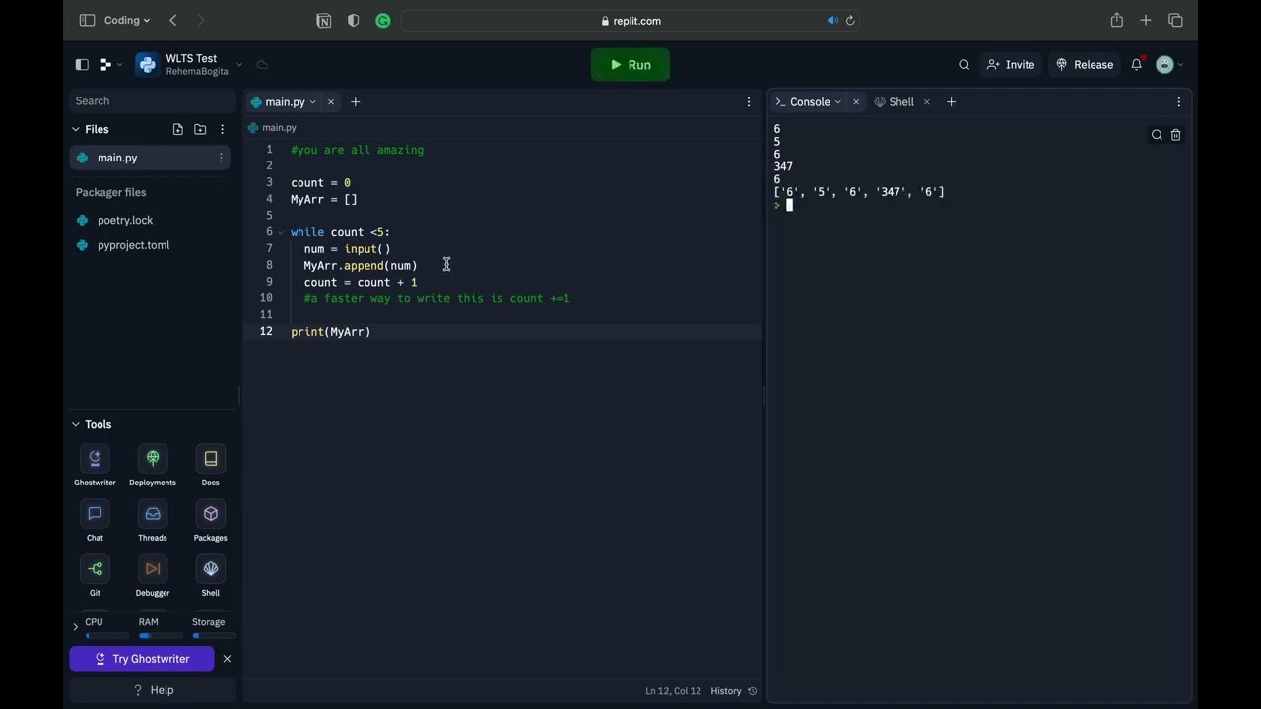Screen dimensions: 1261x709
Task: Open the user avatar account menu
Action: (1170, 65)
